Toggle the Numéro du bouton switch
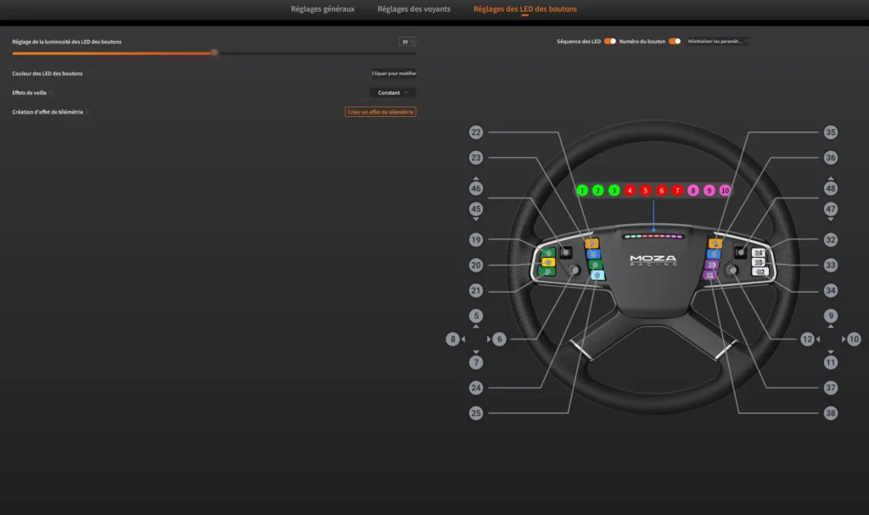The image size is (869, 515). [675, 41]
